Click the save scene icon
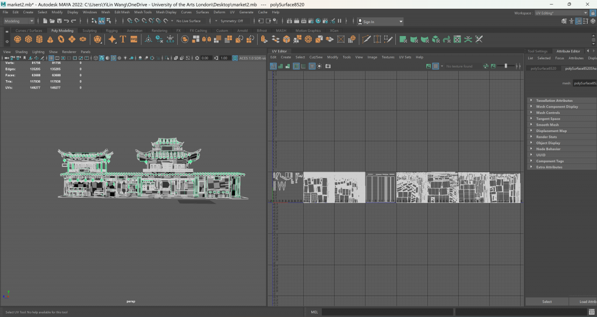 tap(59, 22)
